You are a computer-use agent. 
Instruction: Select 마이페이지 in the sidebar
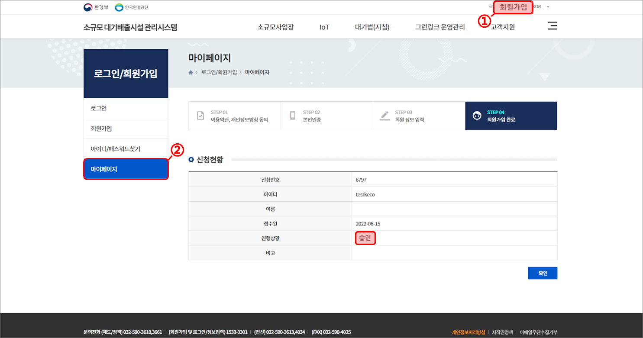[126, 169]
